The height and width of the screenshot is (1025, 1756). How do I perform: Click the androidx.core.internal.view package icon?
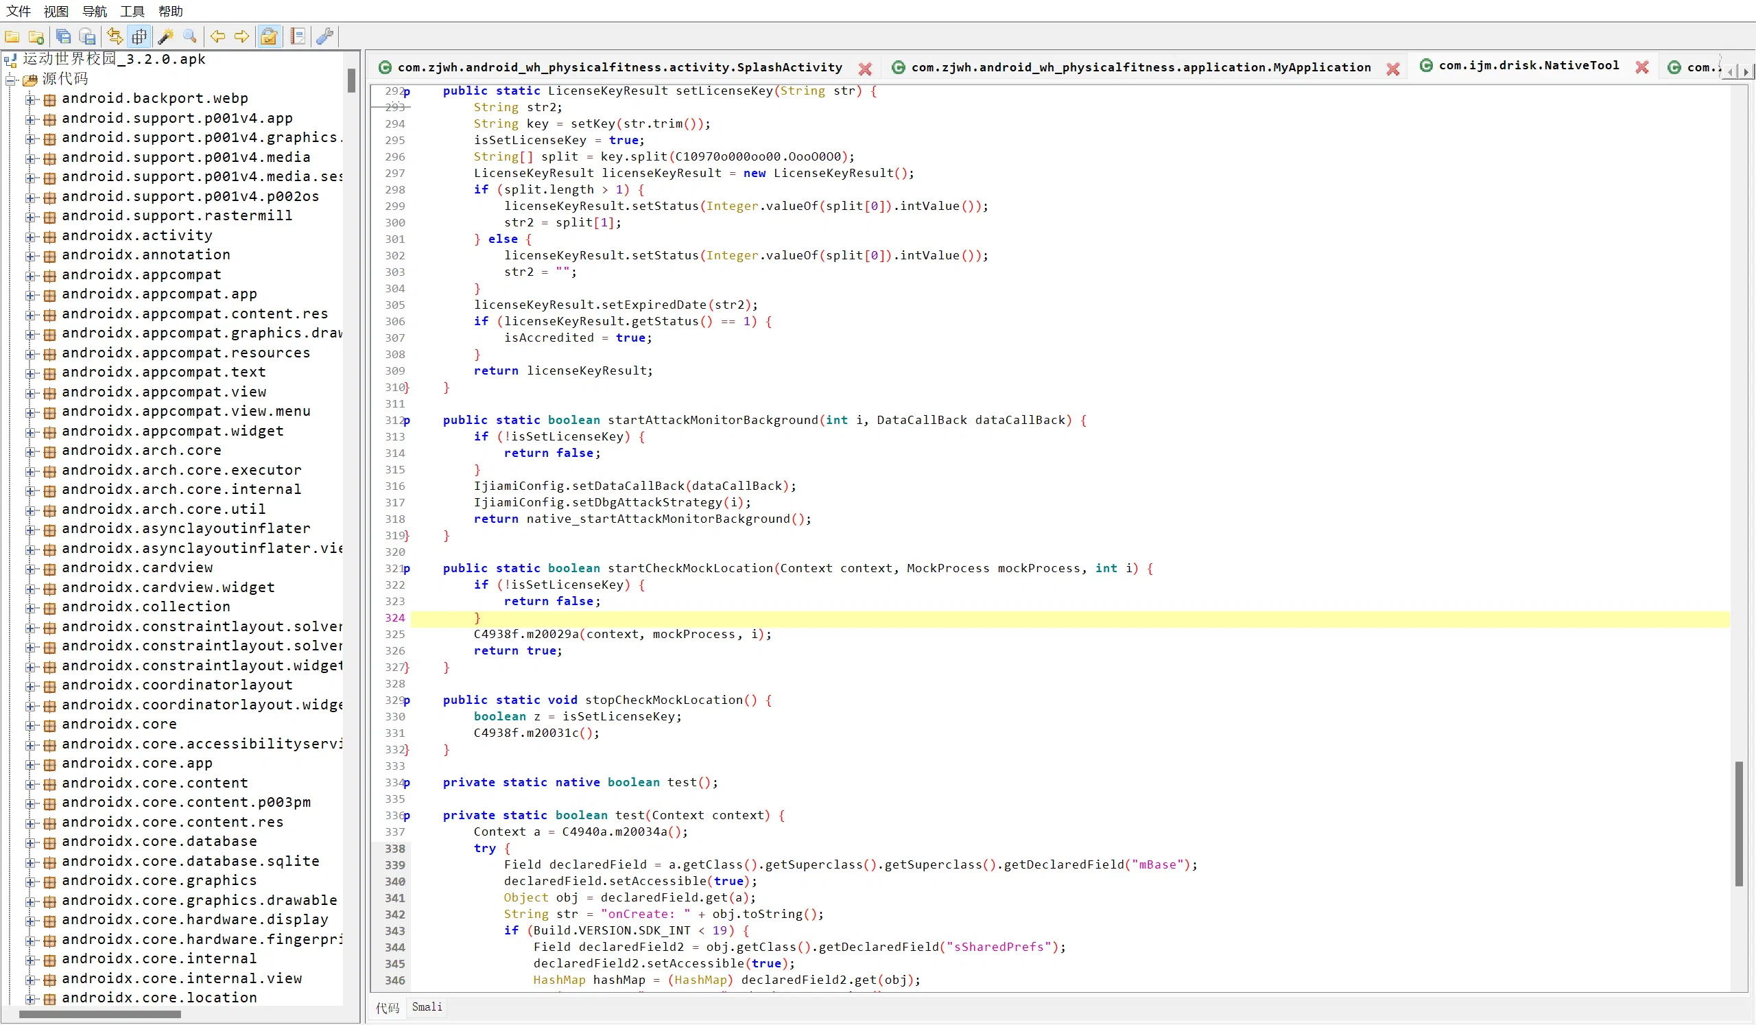(49, 980)
